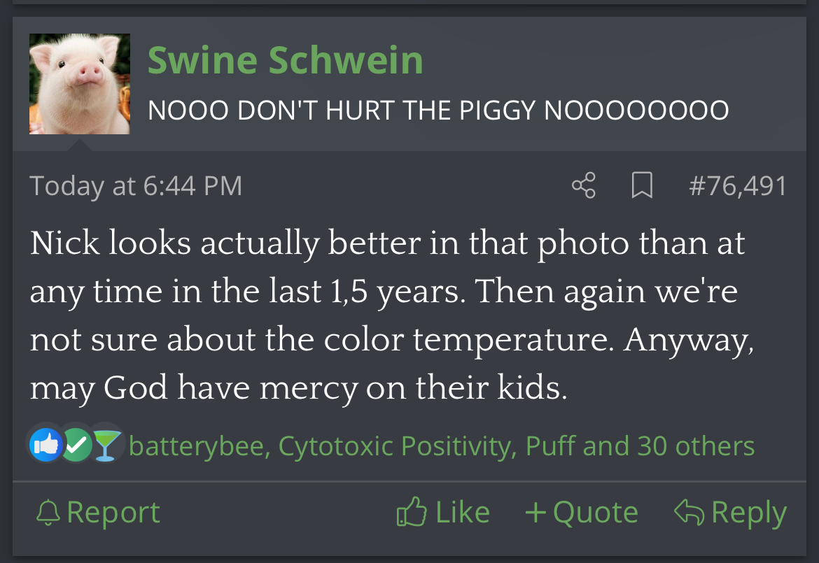Viewport: 819px width, 563px height.
Task: Open the Swine Schwein username profile link
Action: tap(285, 60)
